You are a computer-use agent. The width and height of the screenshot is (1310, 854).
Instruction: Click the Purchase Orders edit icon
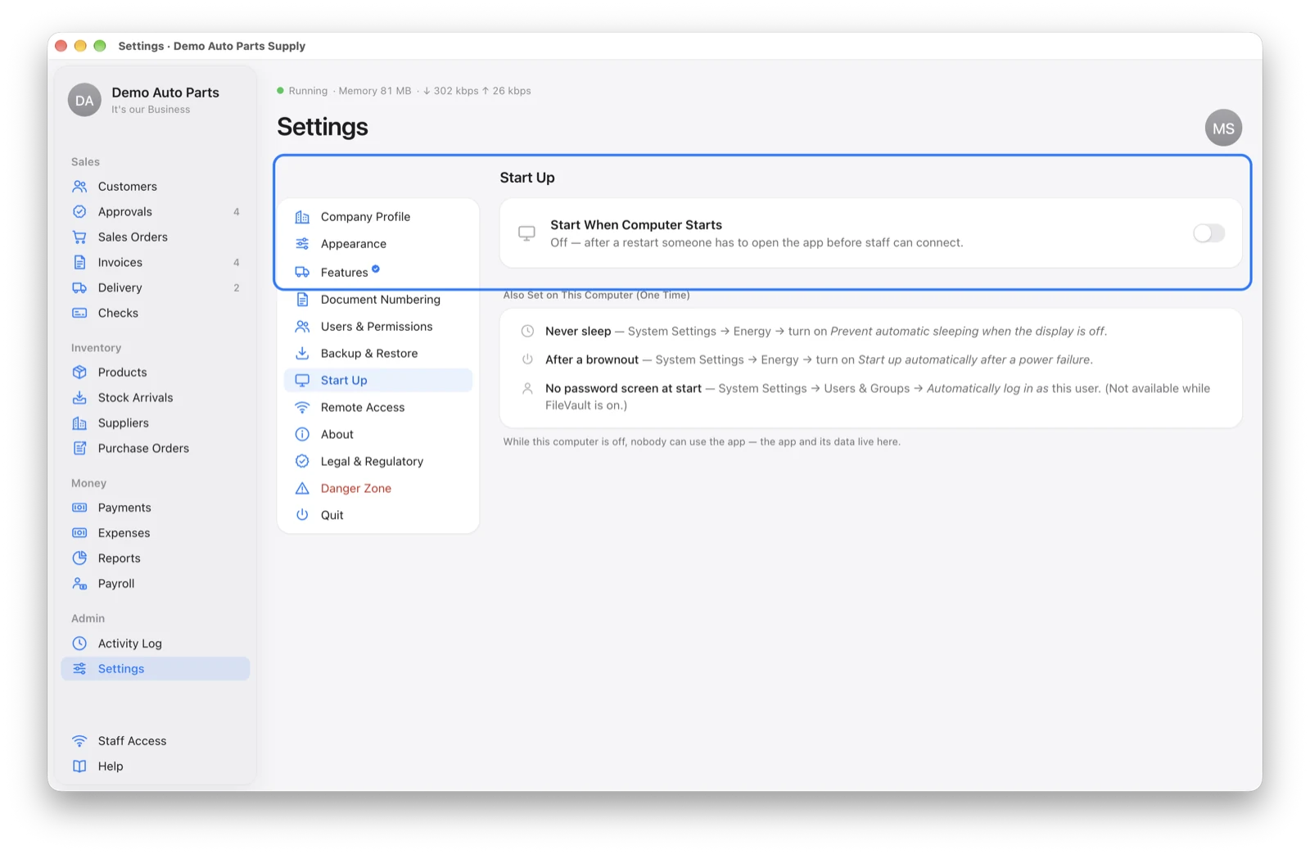click(x=79, y=449)
